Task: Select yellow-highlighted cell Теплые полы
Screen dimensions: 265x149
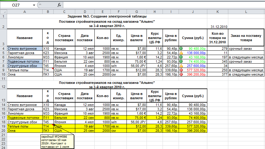Action: (x=25, y=126)
